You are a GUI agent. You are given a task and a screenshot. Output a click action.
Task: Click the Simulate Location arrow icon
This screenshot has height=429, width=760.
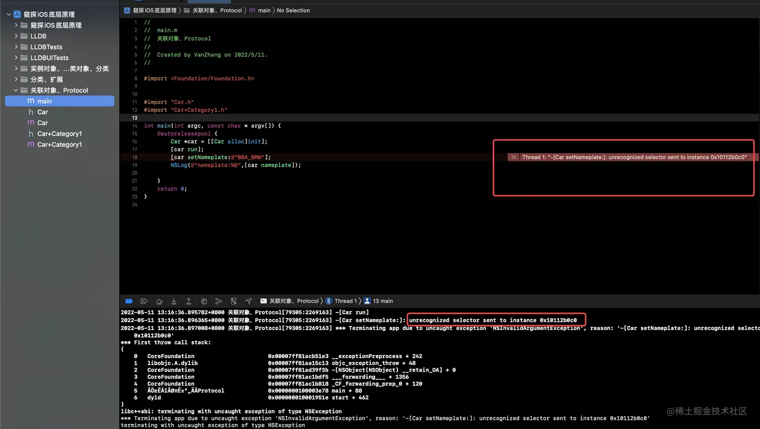[x=248, y=301]
